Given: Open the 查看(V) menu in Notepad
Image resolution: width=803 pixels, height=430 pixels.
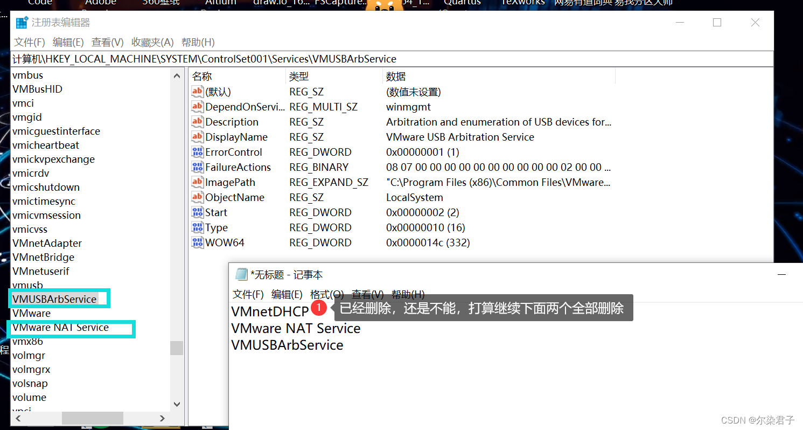Looking at the screenshot, I should pos(368,294).
